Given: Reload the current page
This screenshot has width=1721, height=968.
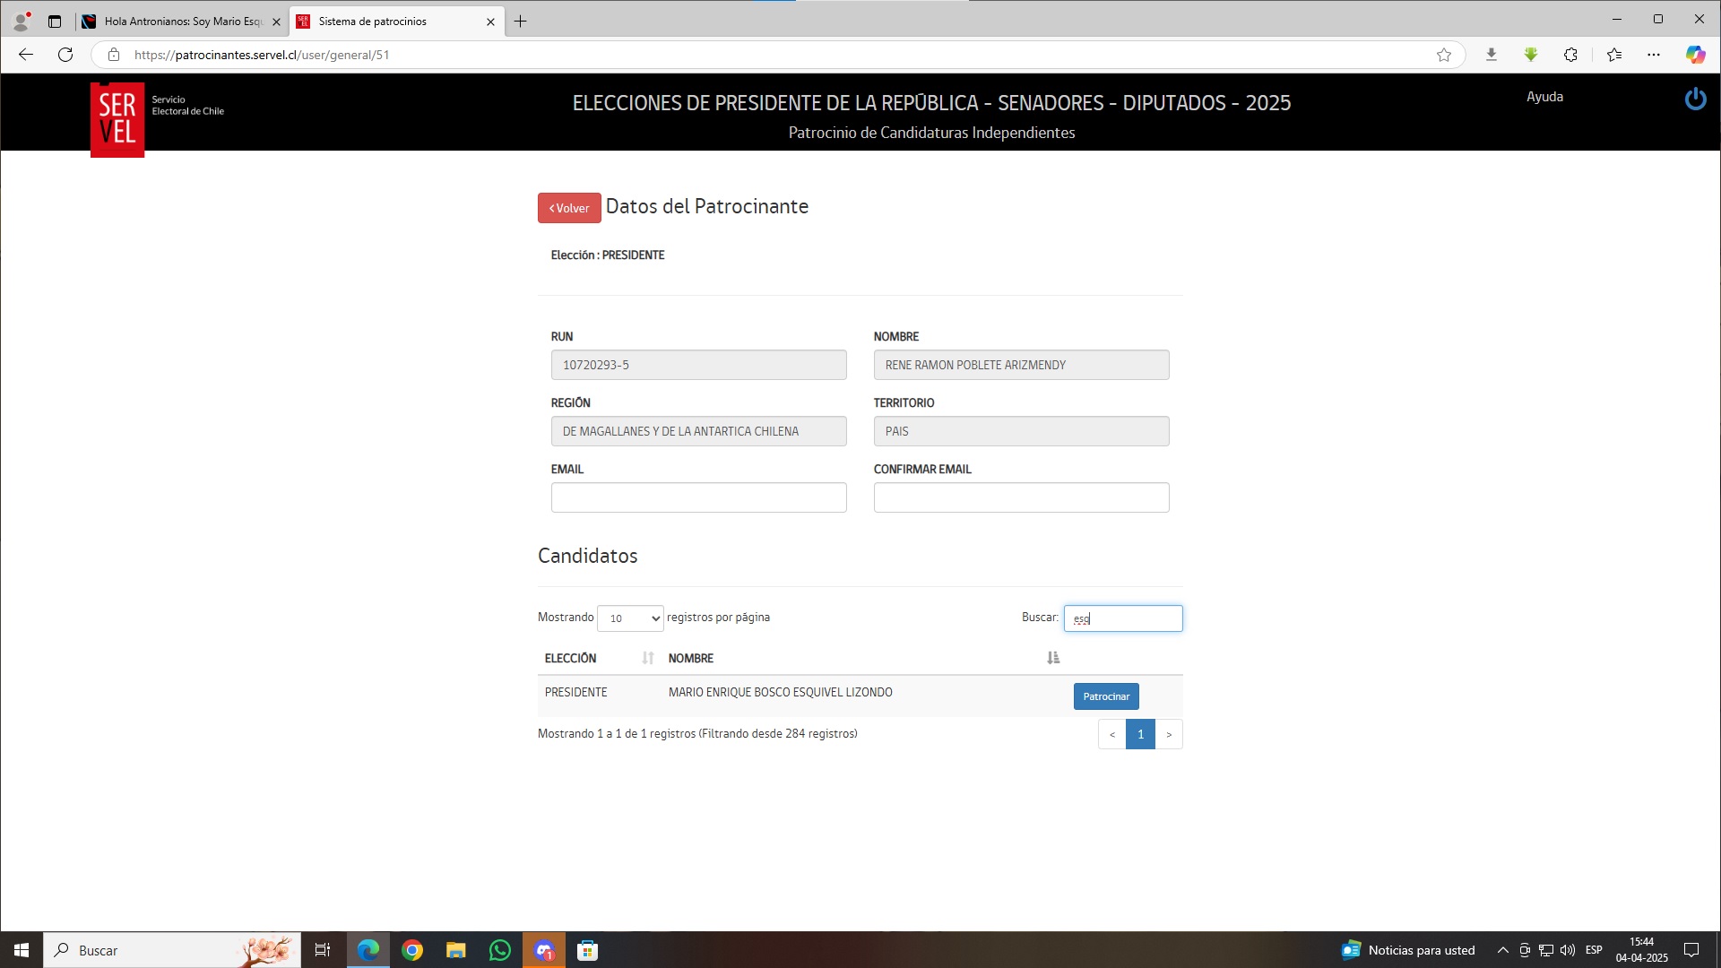Looking at the screenshot, I should [65, 55].
